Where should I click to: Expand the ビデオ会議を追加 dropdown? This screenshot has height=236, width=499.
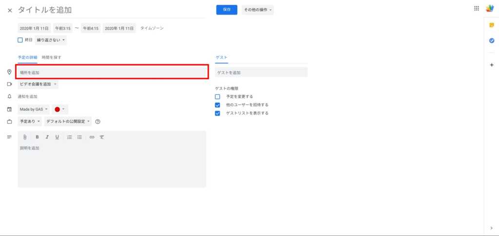[x=38, y=84]
